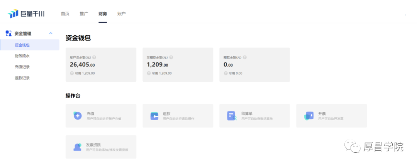Image resolution: width=417 pixels, height=165 pixels.
Task: Click the 账户总余额 26,405.00 card
Action: pos(101,64)
